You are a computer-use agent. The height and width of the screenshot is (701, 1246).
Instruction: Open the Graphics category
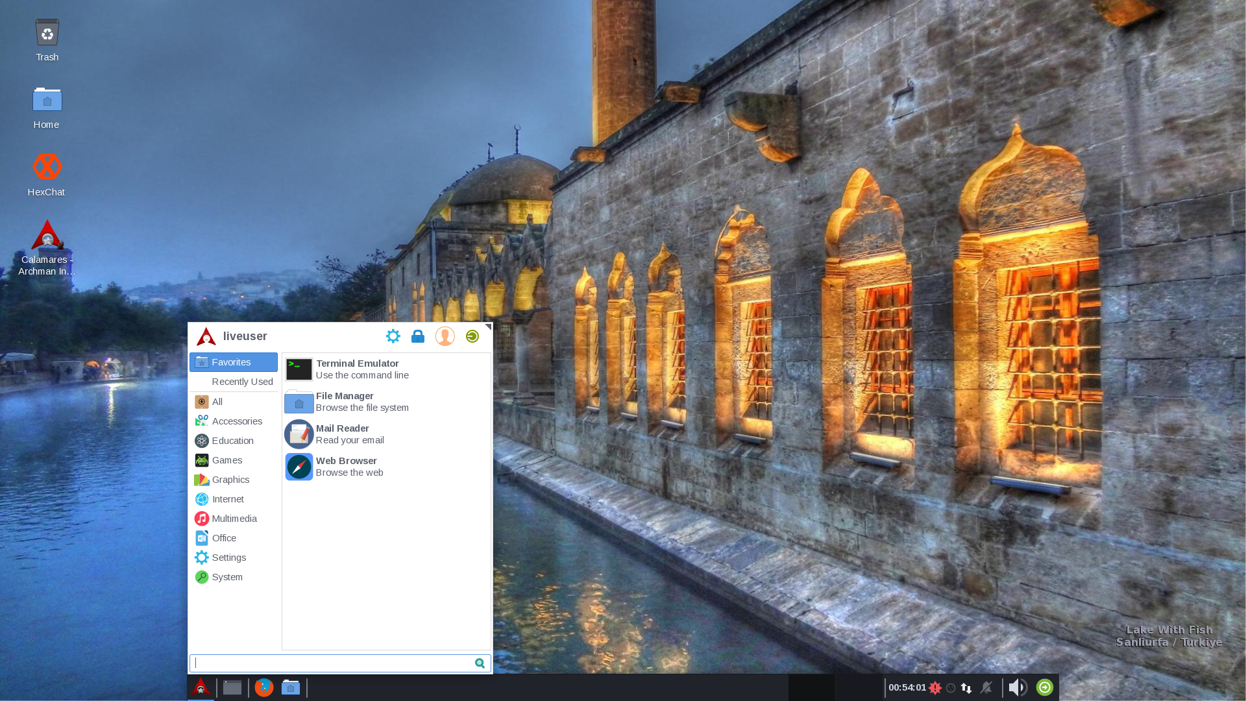[x=234, y=480]
